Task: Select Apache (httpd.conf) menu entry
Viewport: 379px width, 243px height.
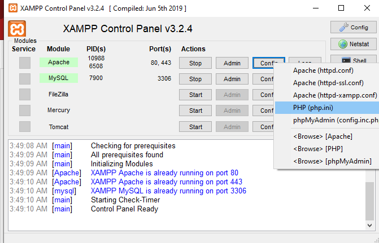Action: [x=327, y=70]
